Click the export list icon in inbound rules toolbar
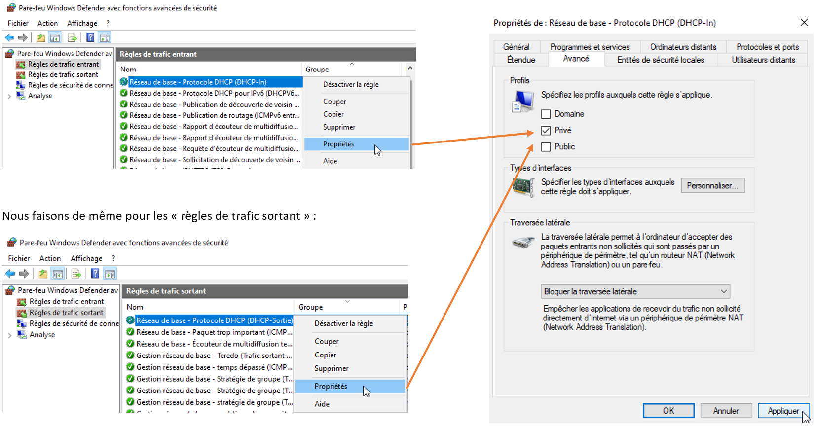The height and width of the screenshot is (427, 814). [x=72, y=37]
